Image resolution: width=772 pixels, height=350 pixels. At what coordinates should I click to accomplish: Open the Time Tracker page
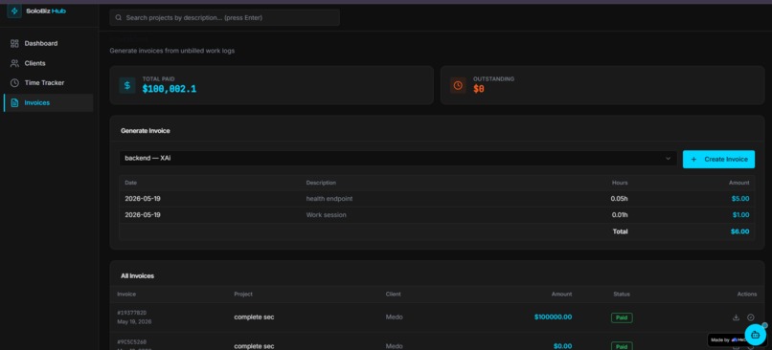coord(48,82)
